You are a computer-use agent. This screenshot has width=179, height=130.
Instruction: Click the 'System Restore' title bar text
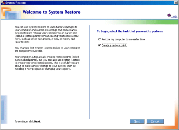[x=15, y=3]
